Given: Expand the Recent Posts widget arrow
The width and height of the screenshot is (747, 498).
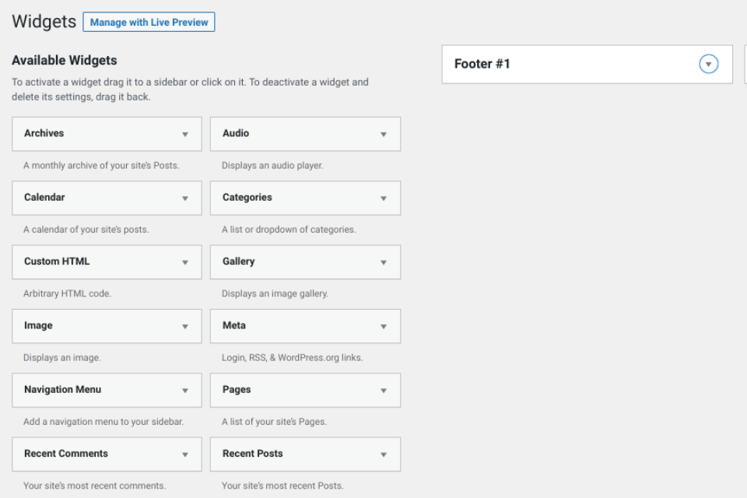Looking at the screenshot, I should pos(384,454).
